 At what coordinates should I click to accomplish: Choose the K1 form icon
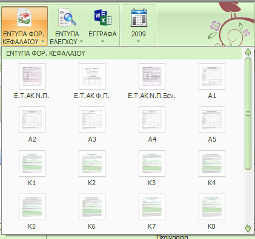click(32, 163)
